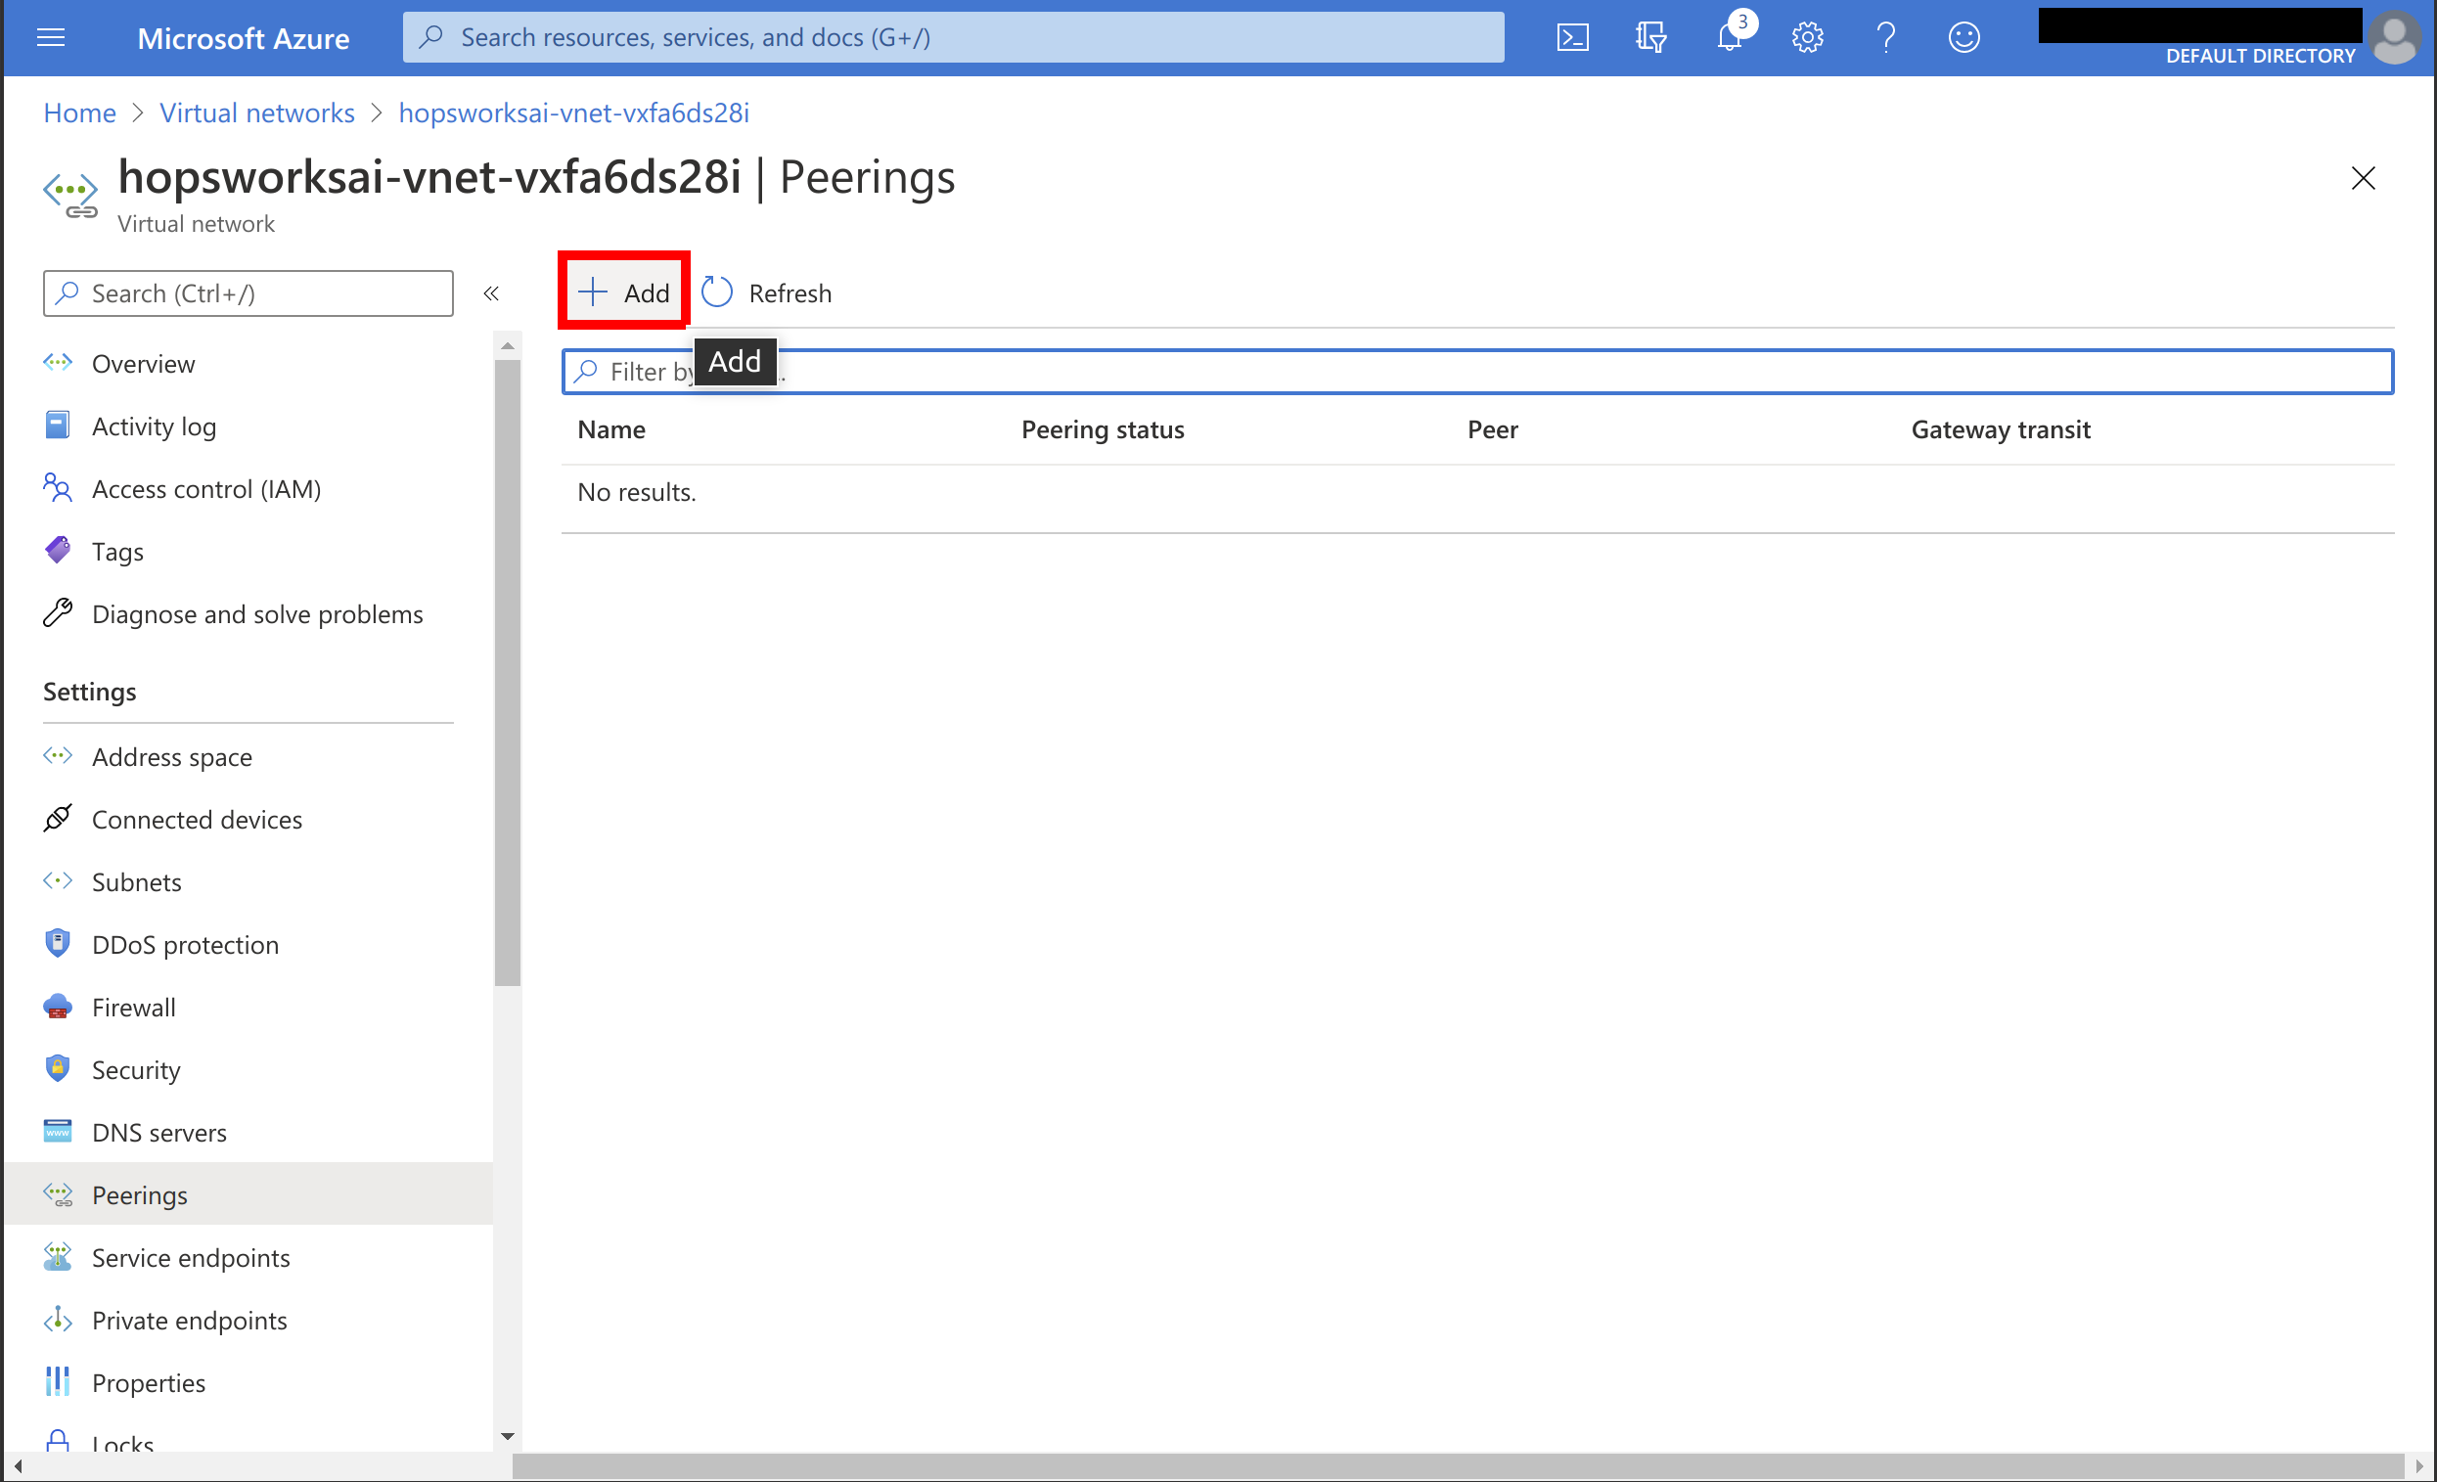Open the portal hamburger menu

[51, 37]
